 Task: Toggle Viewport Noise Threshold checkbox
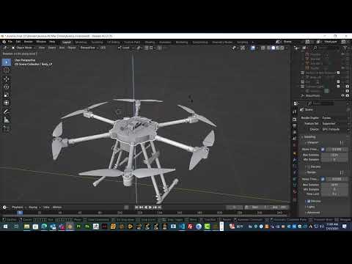pyautogui.click(x=323, y=149)
